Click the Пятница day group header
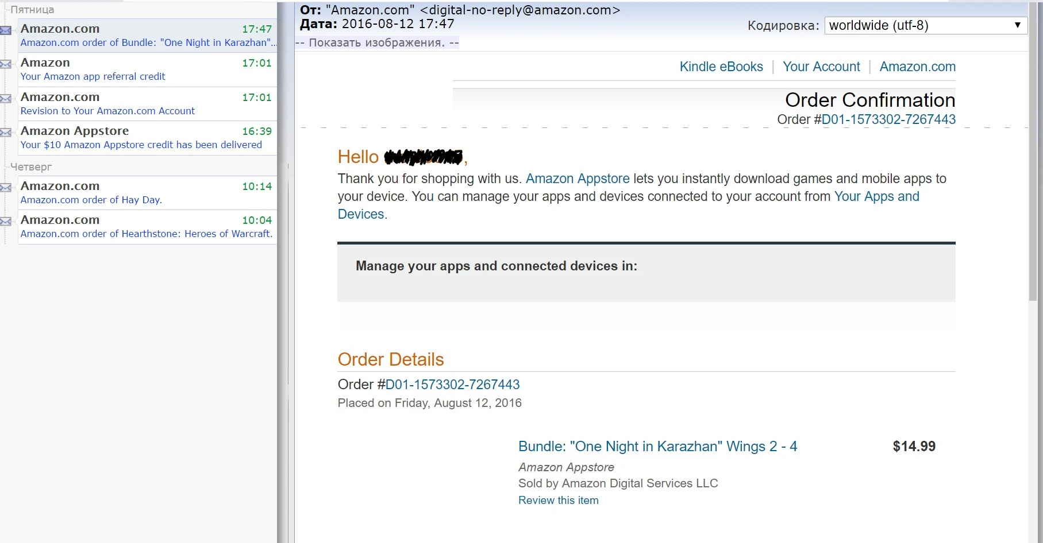 tap(32, 10)
